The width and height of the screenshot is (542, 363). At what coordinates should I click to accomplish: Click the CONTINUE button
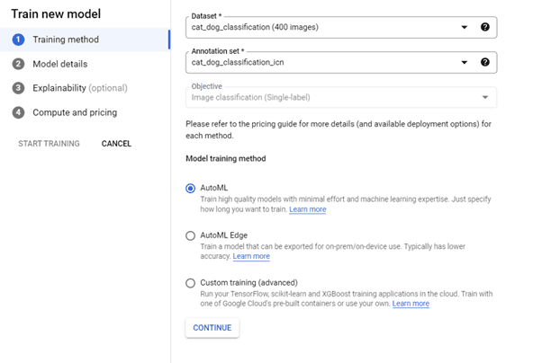click(212, 327)
